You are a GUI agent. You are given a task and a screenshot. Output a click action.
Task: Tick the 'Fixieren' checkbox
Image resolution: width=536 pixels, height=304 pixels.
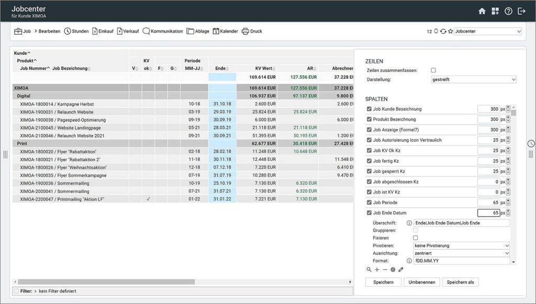click(416, 238)
